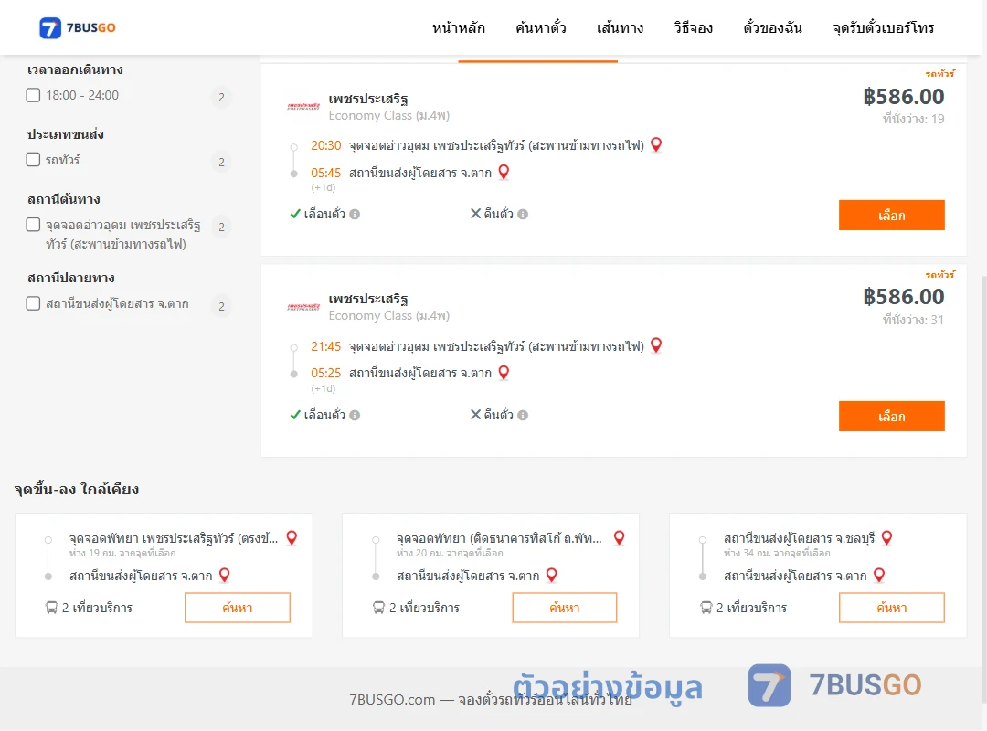Tick the origin station จุดจอดอ่าวอุดม filter

34,225
